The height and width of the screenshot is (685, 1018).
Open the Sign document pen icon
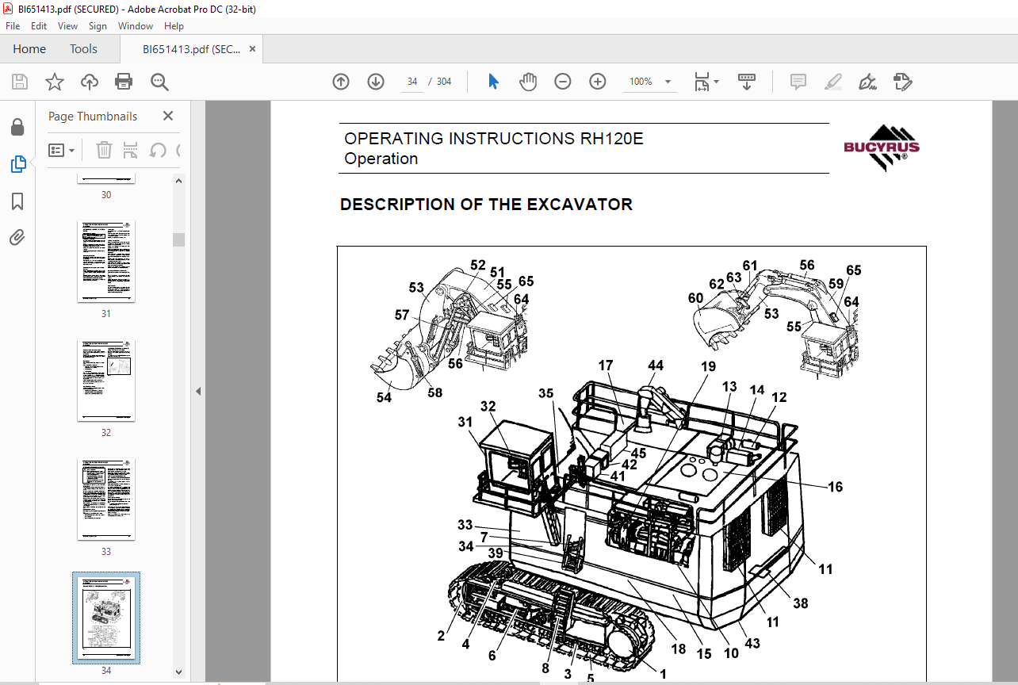tap(867, 82)
